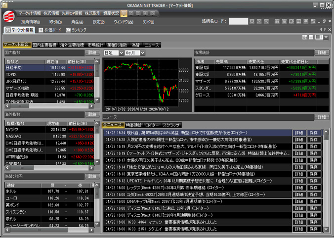Click the alarm clock icon beside code field
This screenshot has height=238, width=334.
(252, 21)
